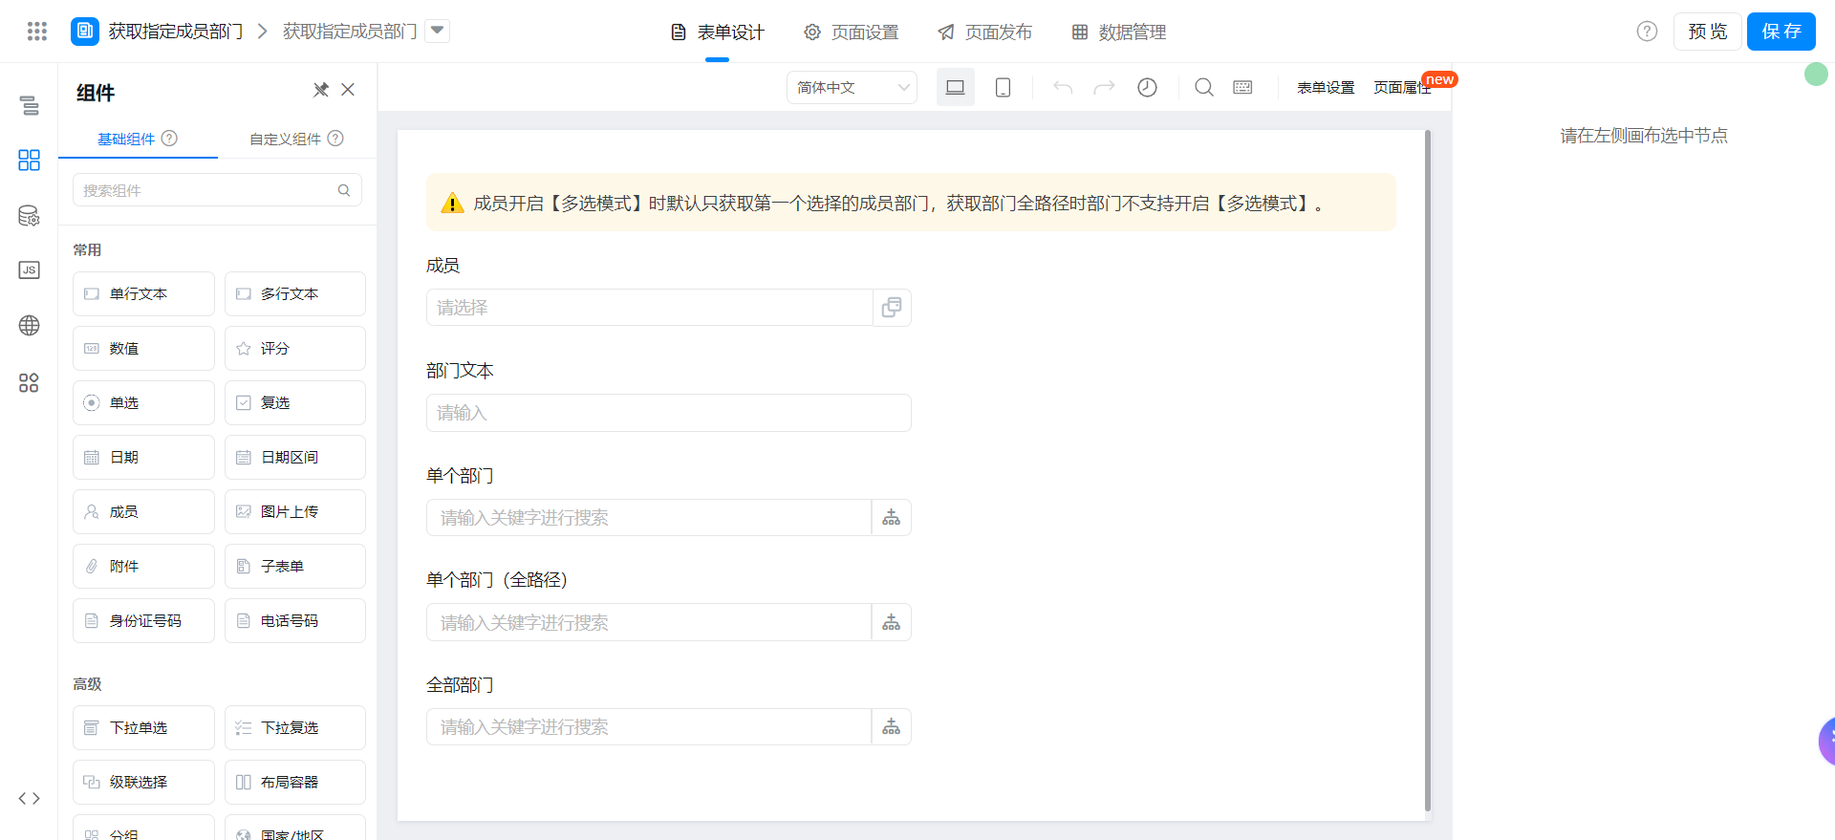Viewport: 1835px width, 840px height.
Task: Add a 图片上传 component
Action: [x=295, y=511]
